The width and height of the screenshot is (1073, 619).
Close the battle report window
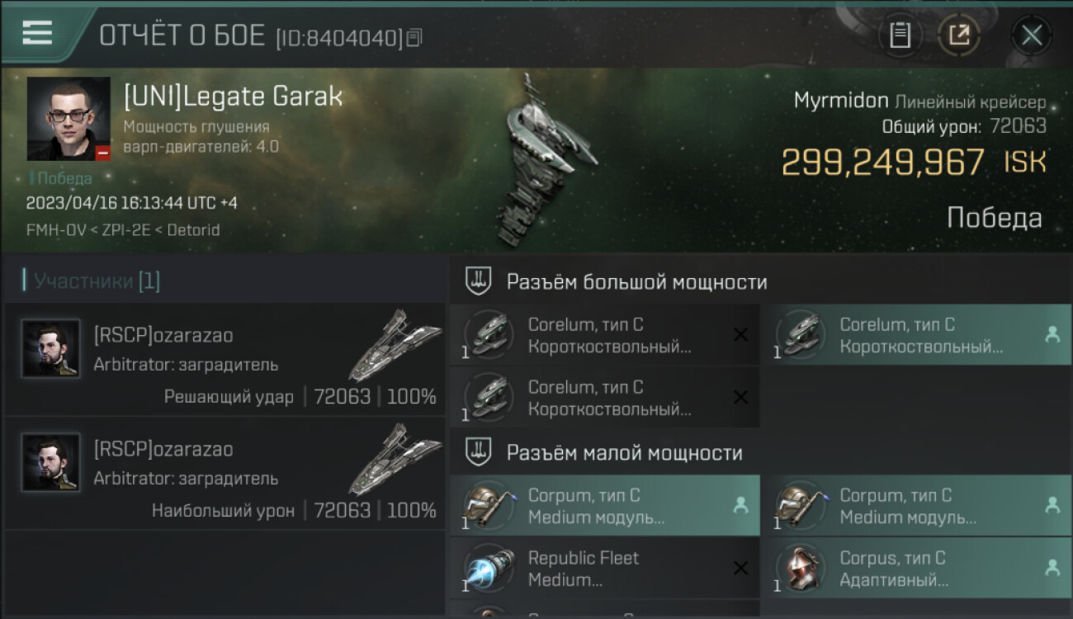coord(1032,35)
